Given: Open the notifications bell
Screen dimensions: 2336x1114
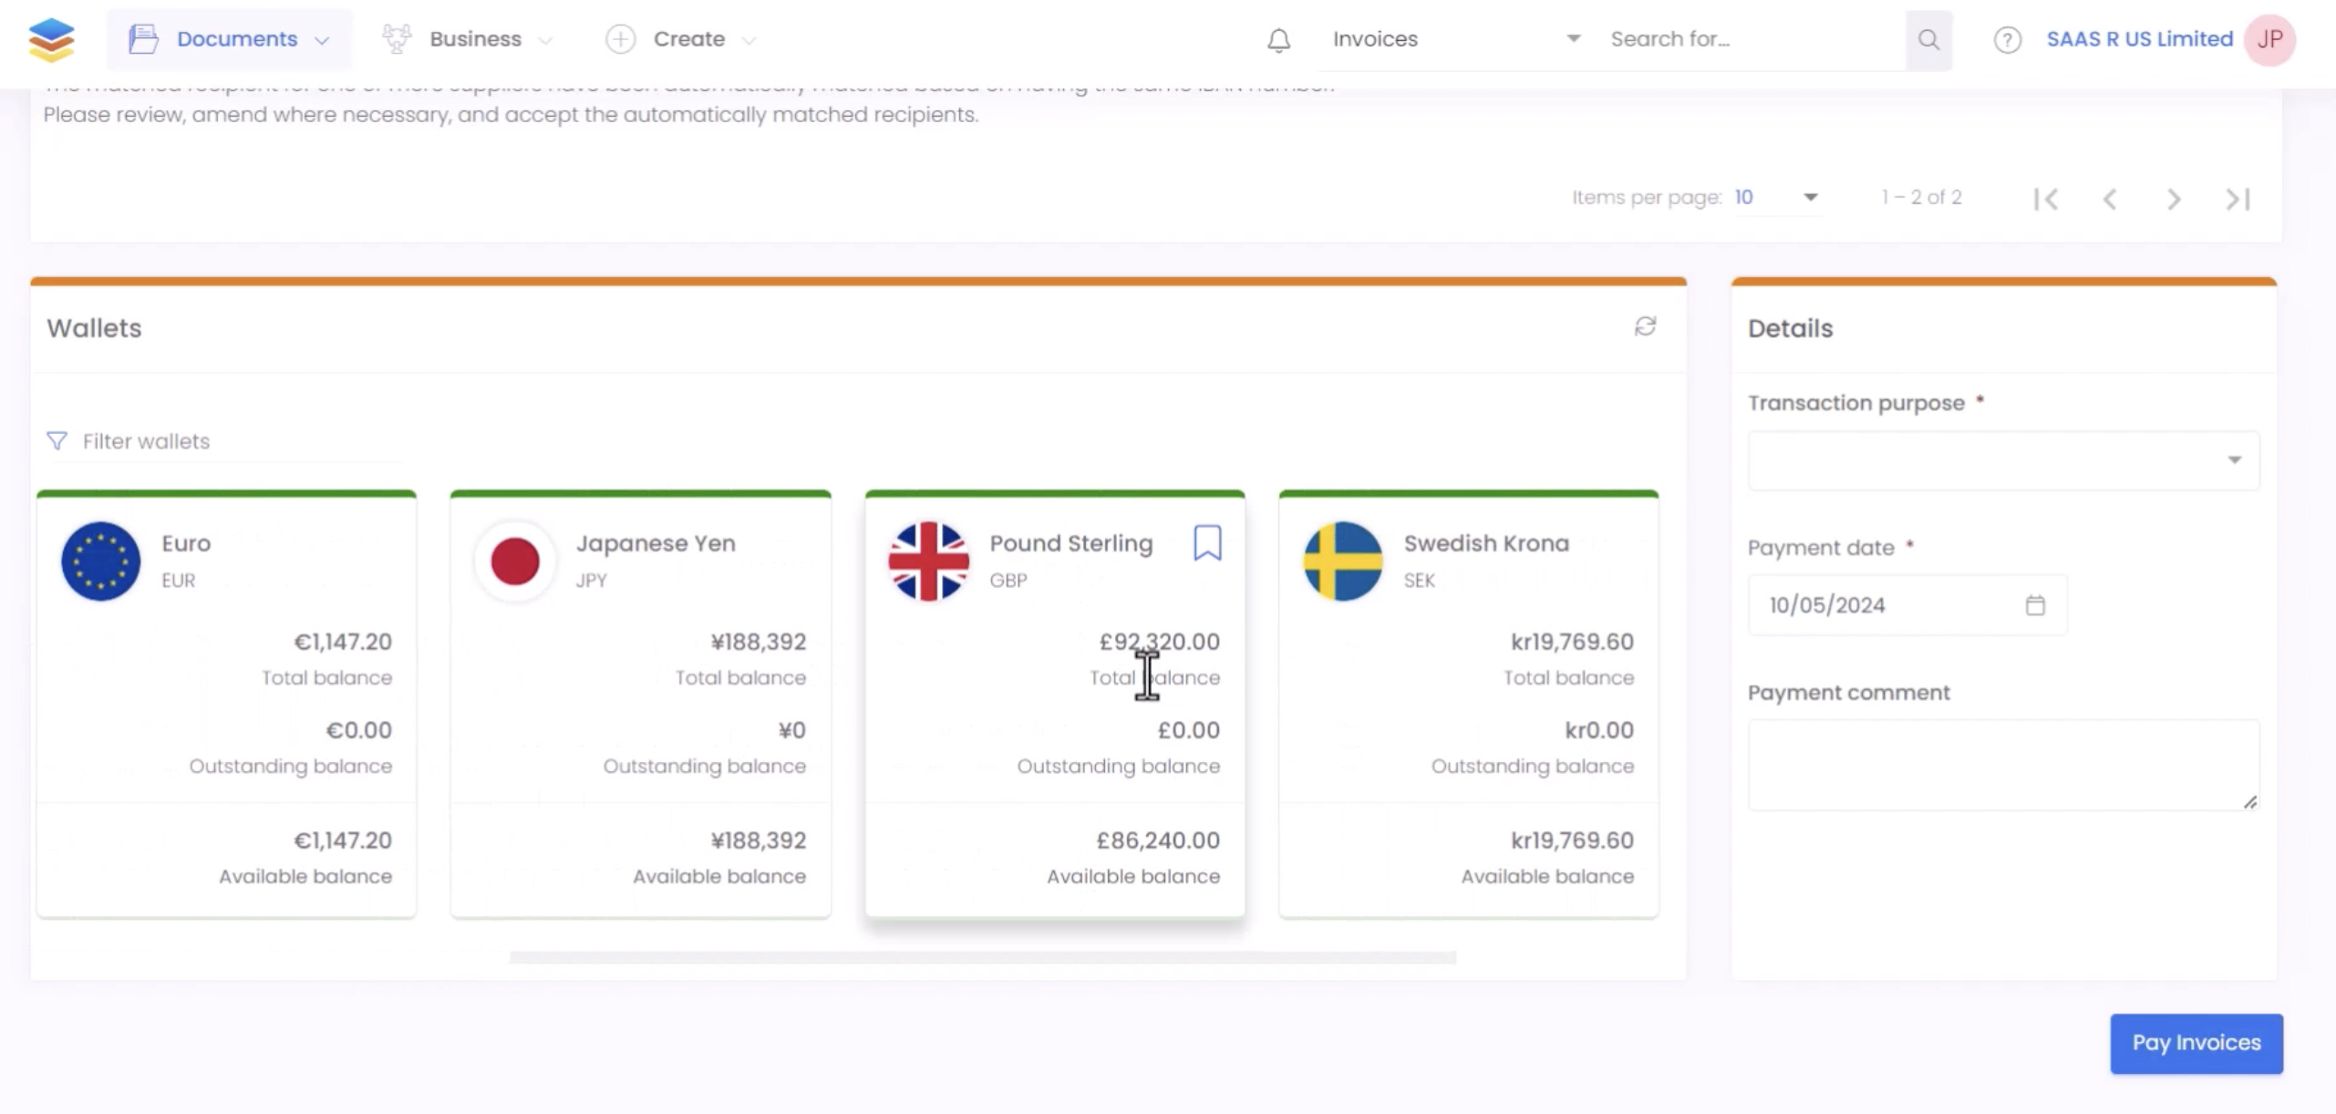Looking at the screenshot, I should pyautogui.click(x=1278, y=40).
